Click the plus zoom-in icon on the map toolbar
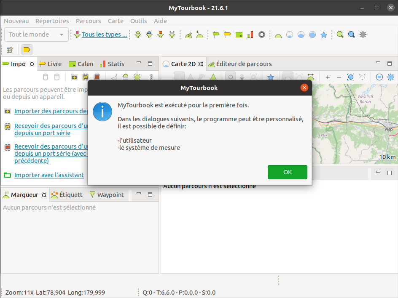 pyautogui.click(x=328, y=77)
